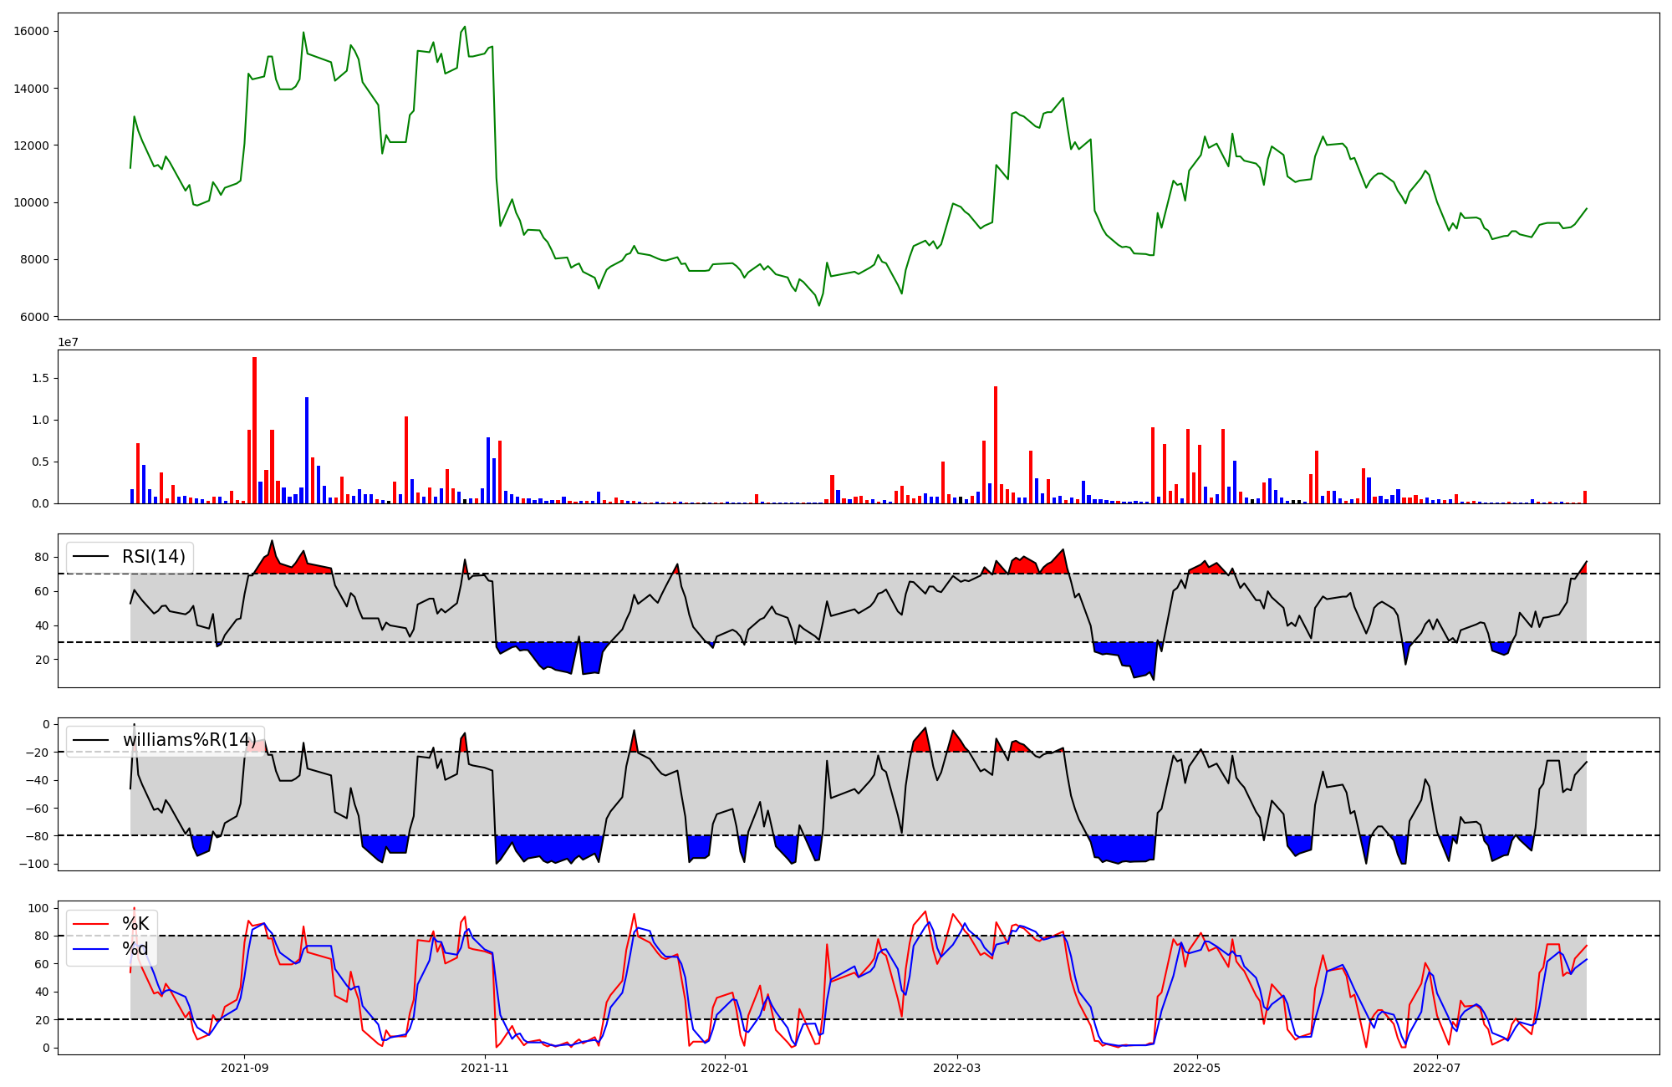Select the 2021-11 date axis label
The height and width of the screenshot is (1087, 1672).
(x=484, y=1068)
